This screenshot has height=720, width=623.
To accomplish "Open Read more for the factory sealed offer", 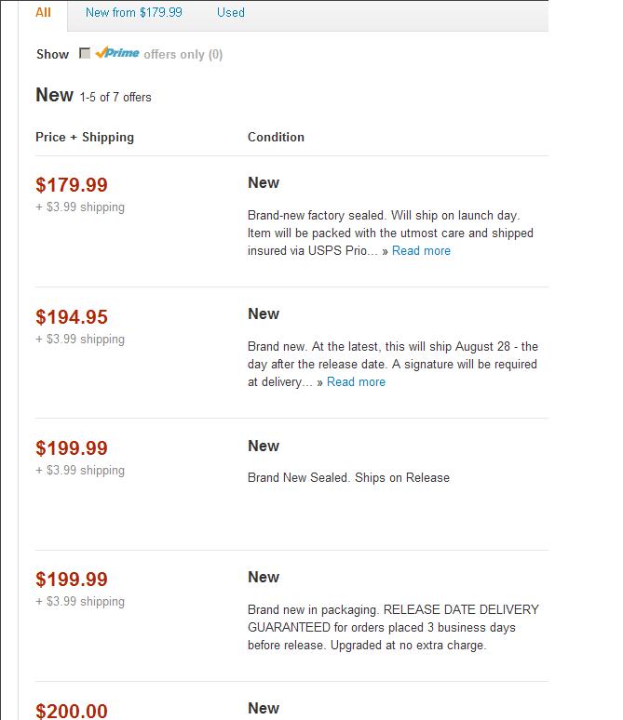I will pos(421,251).
